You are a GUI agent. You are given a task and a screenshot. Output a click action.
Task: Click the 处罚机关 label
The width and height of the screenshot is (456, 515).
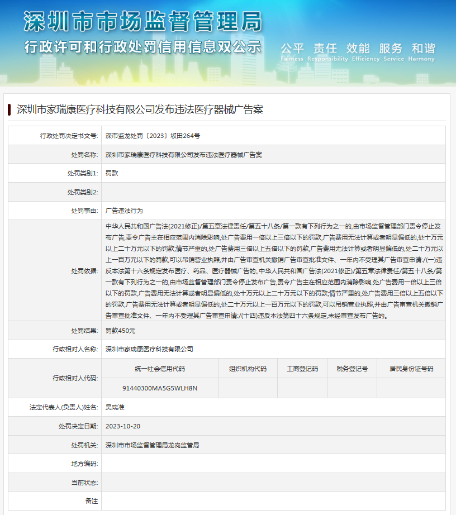click(84, 445)
